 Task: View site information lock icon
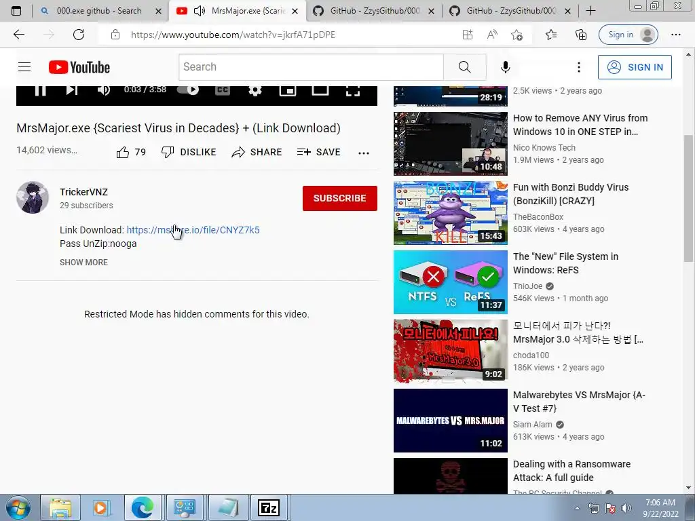[x=115, y=35]
